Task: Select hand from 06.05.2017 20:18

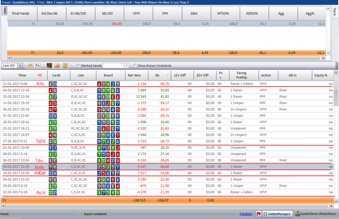Action: click(x=167, y=109)
